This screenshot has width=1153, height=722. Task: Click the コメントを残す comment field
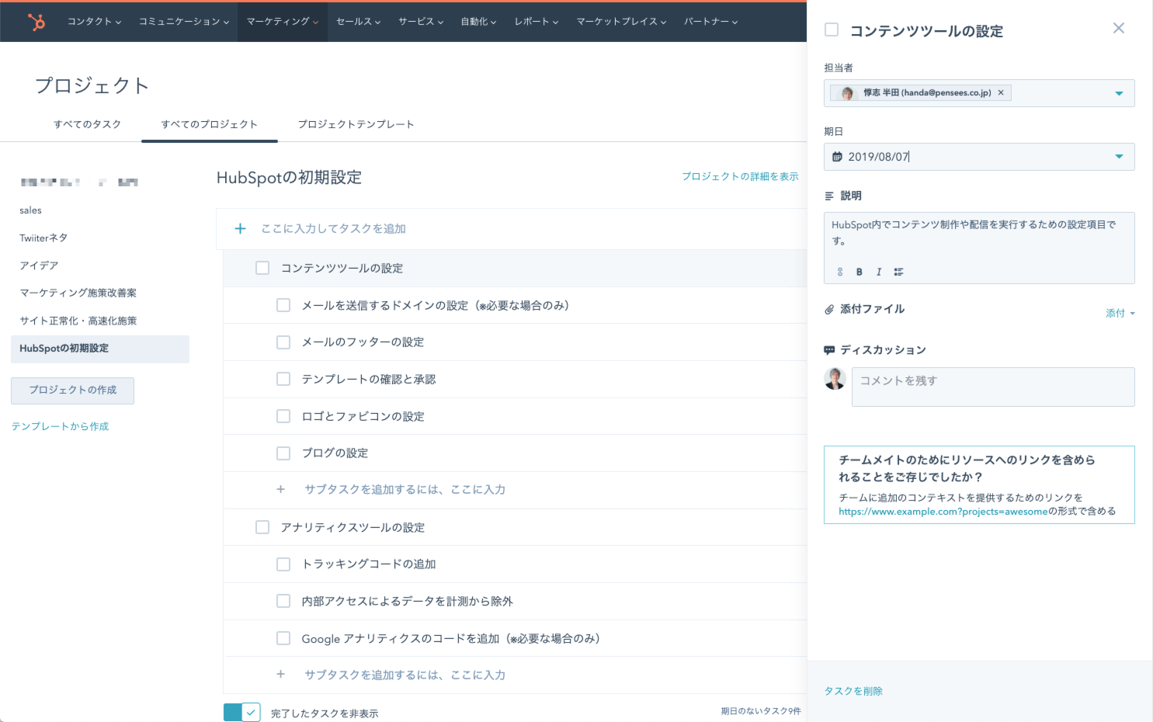point(992,387)
